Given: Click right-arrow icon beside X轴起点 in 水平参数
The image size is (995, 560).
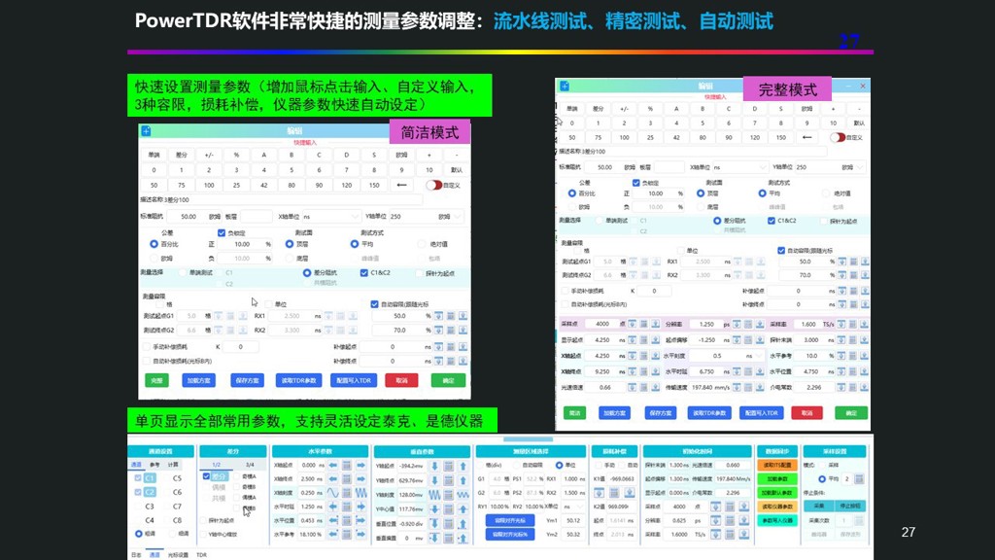Looking at the screenshot, I should [x=360, y=466].
